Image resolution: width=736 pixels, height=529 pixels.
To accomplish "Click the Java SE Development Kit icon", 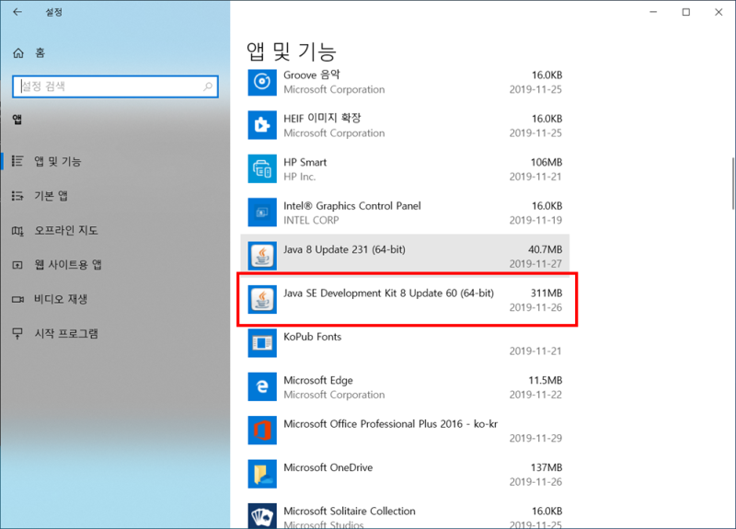I will [262, 300].
